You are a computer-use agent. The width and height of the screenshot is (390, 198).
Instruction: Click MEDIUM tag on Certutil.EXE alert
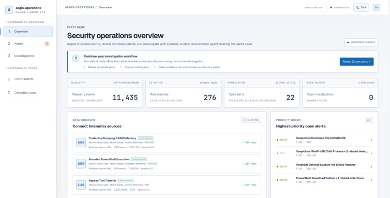click(283, 140)
